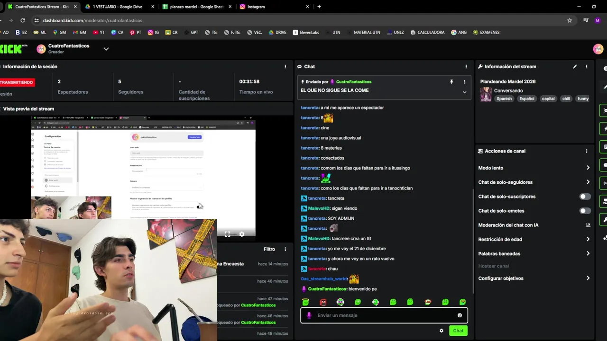Open the DRIVE bookmark

click(277, 32)
